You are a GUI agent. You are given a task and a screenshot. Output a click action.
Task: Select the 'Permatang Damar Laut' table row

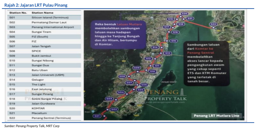point(44,23)
